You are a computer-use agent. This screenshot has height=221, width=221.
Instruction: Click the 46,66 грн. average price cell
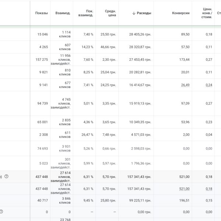click(108, 47)
